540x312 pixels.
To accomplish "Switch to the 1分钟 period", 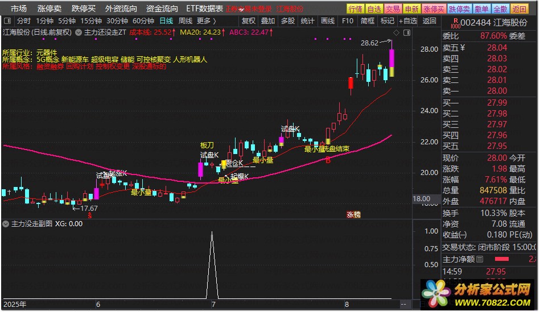I will pos(45,21).
